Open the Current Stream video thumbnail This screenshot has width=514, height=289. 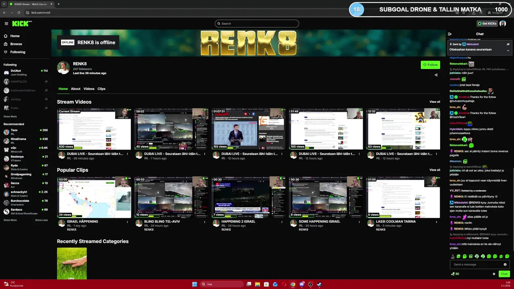pyautogui.click(x=94, y=129)
